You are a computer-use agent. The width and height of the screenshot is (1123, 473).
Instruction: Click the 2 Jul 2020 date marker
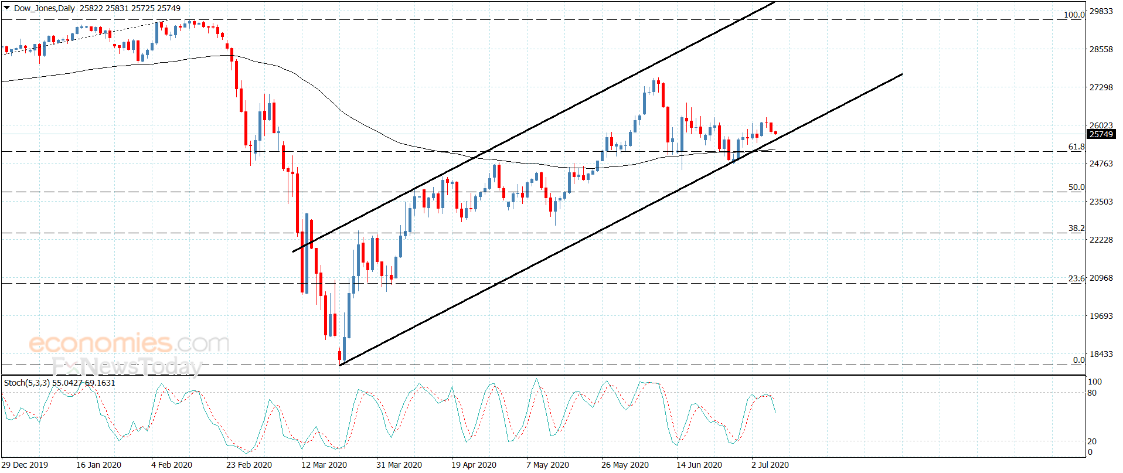[x=770, y=465]
